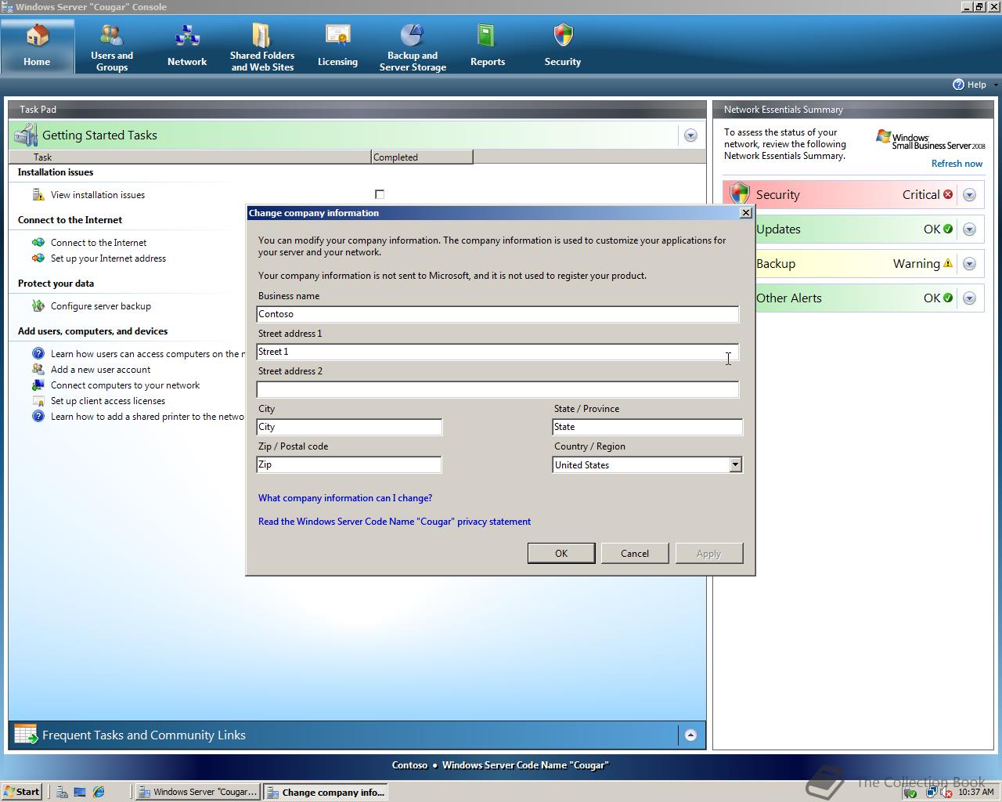Switch to Windows Server Cougar taskbar button
1002x802 pixels.
pyautogui.click(x=197, y=792)
